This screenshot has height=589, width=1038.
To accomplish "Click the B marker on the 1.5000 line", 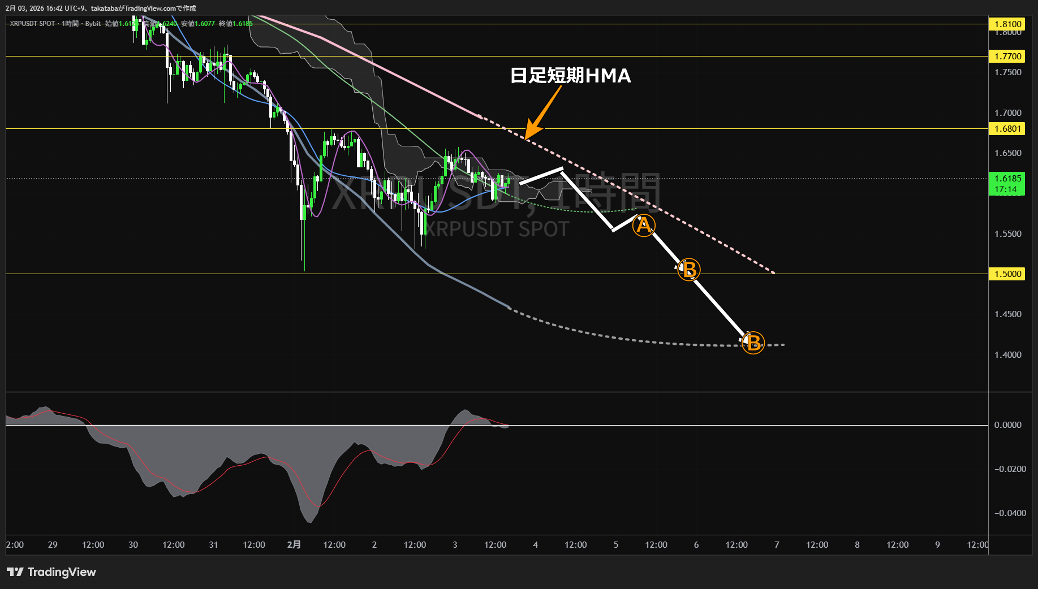I will 688,270.
